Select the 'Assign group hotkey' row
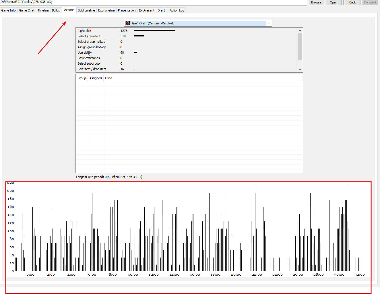Screen dimensions: 380x294 pos(187,47)
